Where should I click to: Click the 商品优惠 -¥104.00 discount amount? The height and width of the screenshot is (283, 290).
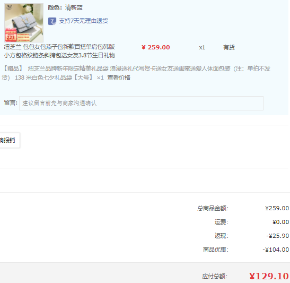click(276, 250)
